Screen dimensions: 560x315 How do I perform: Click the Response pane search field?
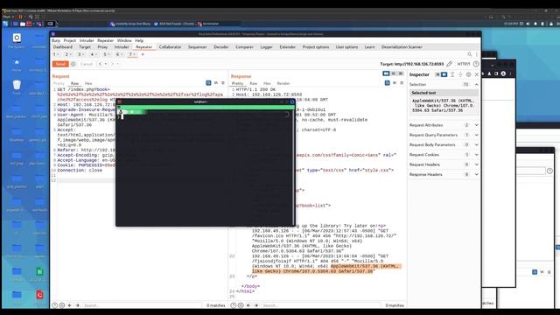pyautogui.click(x=320, y=305)
